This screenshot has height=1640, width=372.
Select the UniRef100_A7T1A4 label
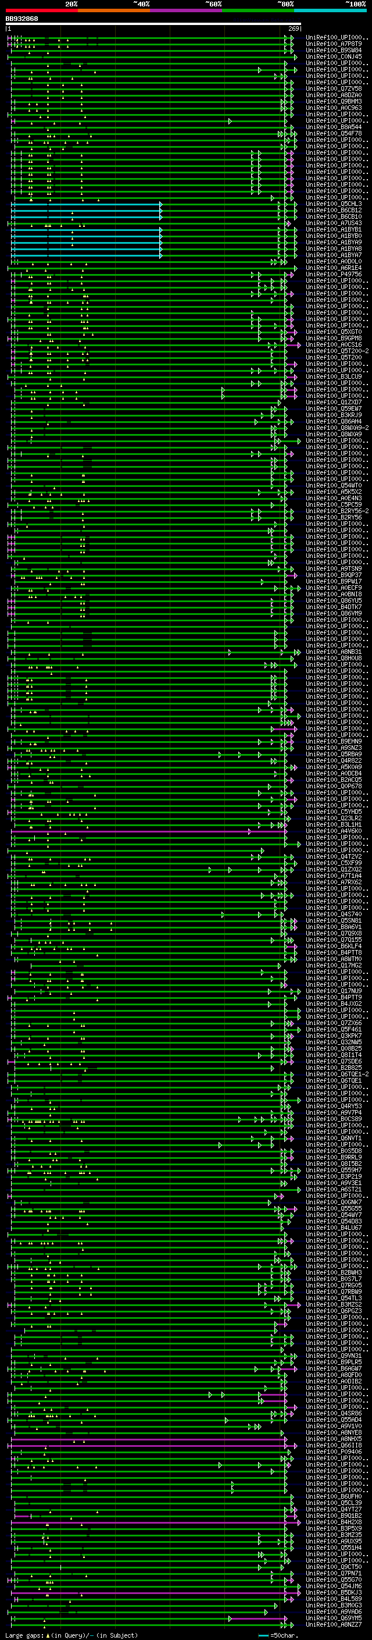pos(334,876)
